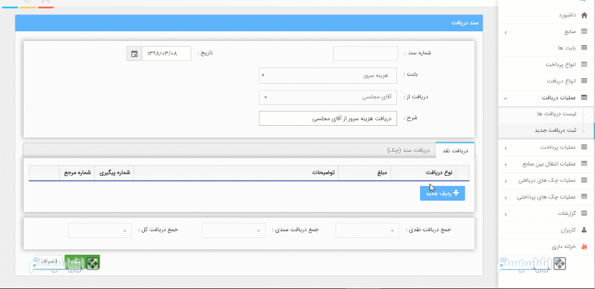The width and height of the screenshot is (595, 289).
Task: Click the flame icon beside خزانه داری
Action: [584, 247]
